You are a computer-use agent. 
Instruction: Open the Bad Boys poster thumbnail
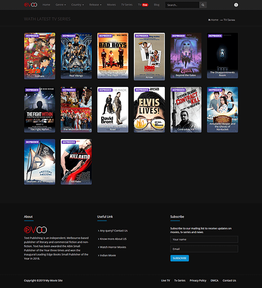tap(113, 55)
